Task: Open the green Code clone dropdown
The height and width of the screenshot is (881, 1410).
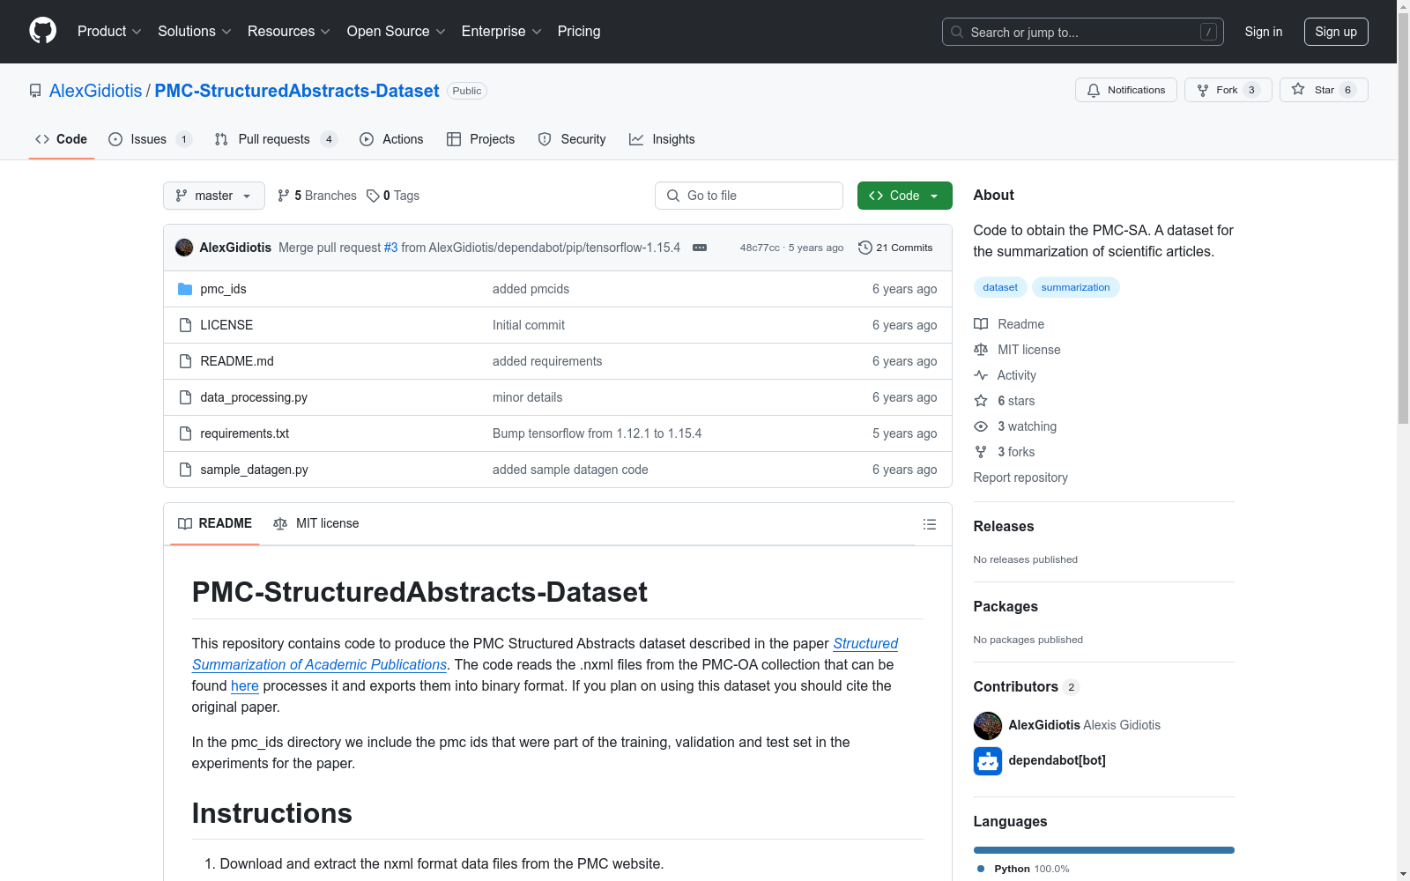Action: (904, 196)
